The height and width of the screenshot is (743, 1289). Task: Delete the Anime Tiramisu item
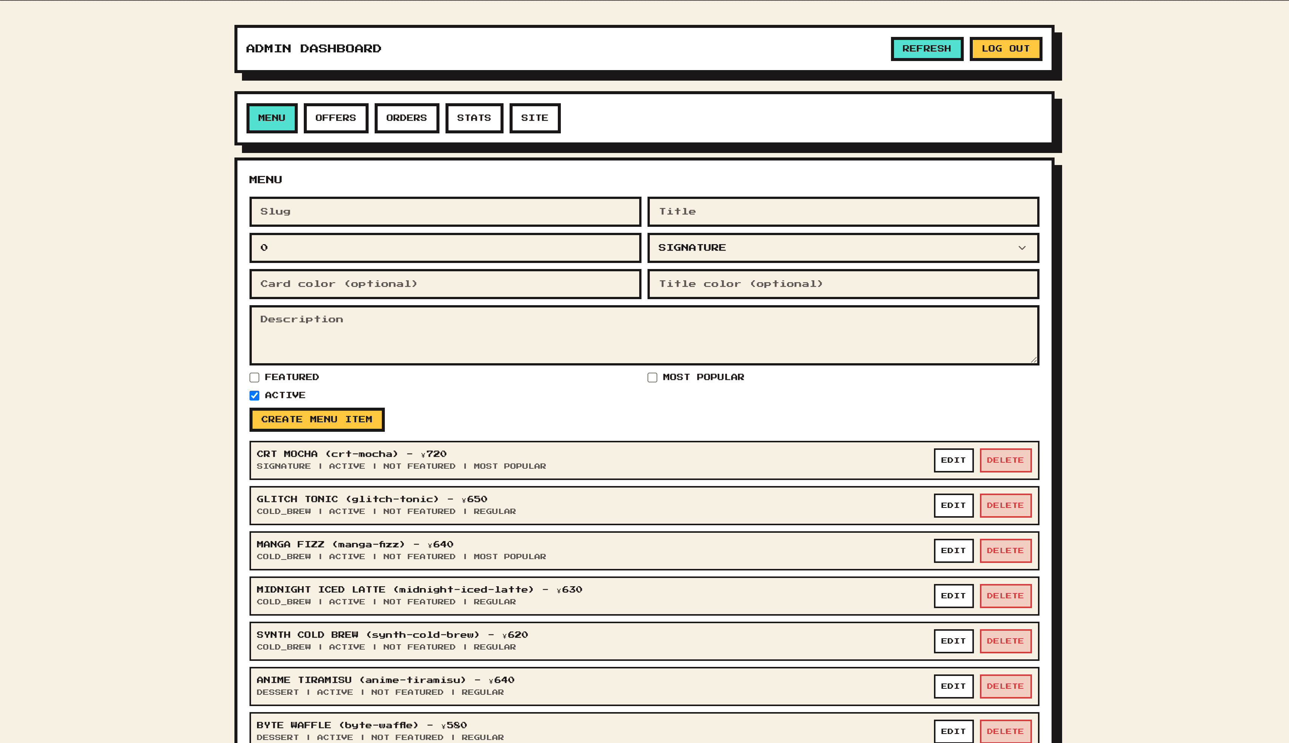(1005, 686)
